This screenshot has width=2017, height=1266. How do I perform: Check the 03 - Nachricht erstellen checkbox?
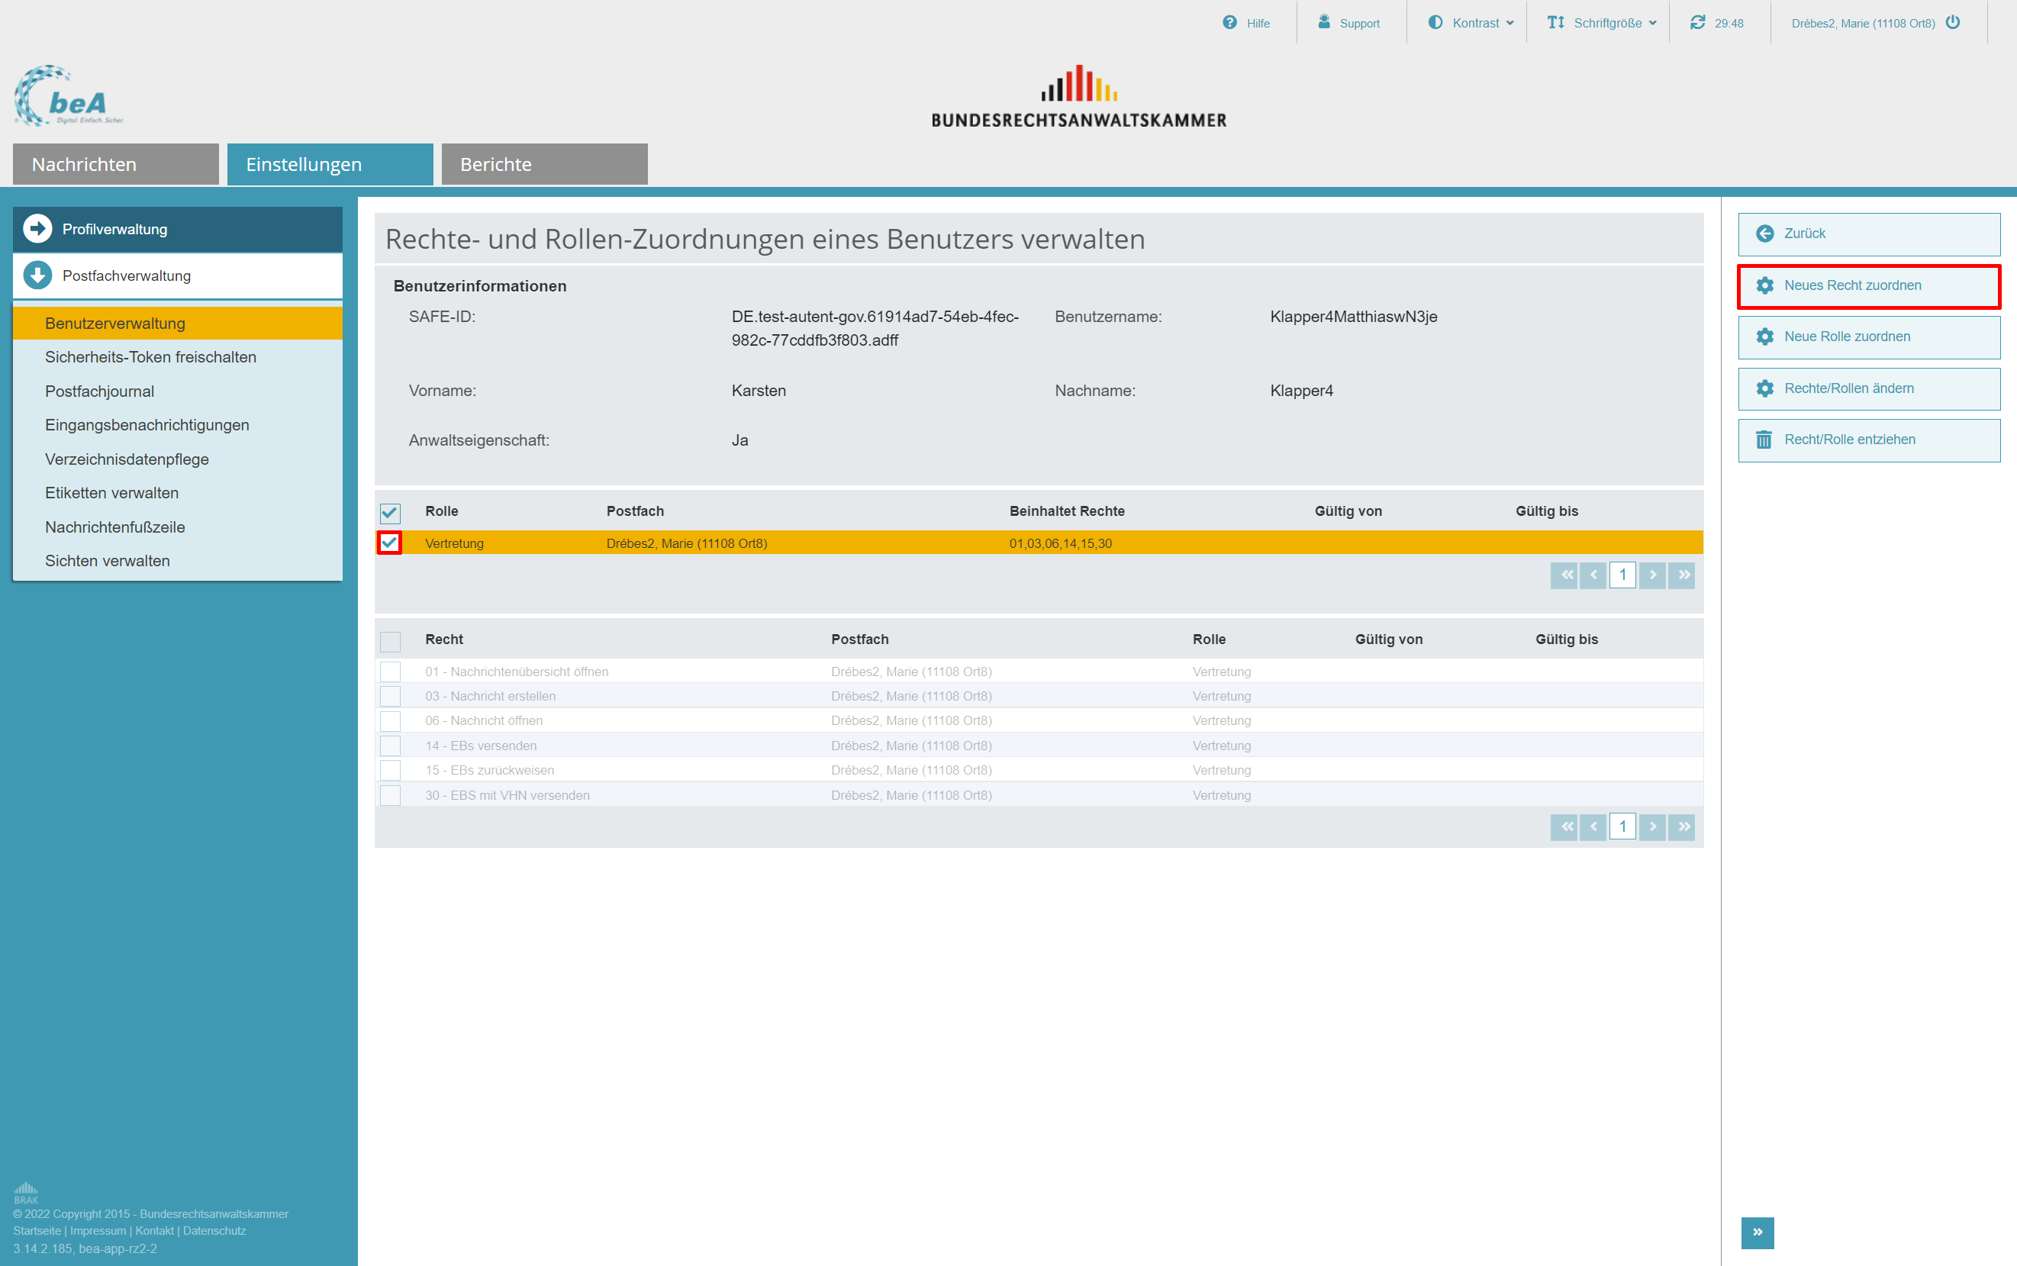(390, 696)
